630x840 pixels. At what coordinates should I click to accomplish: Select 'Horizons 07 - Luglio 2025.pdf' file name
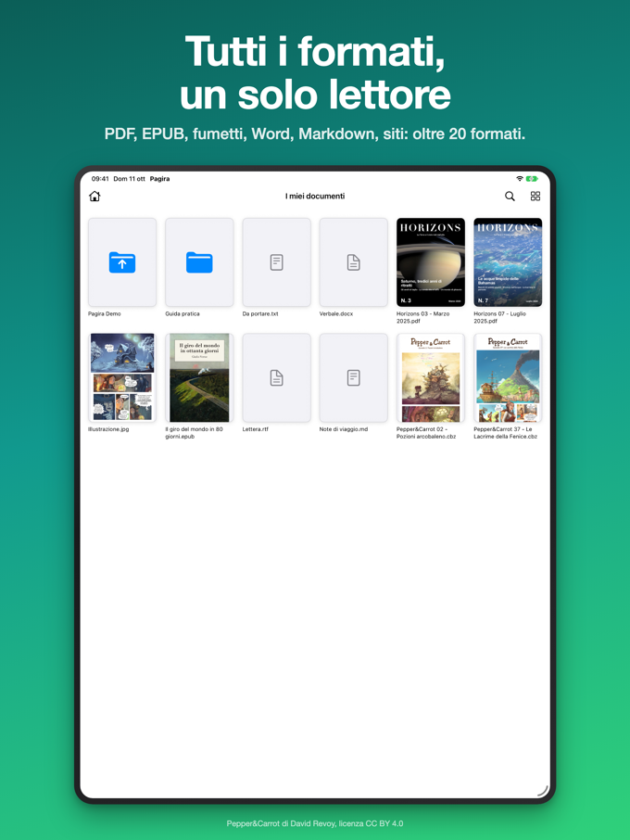pyautogui.click(x=499, y=317)
